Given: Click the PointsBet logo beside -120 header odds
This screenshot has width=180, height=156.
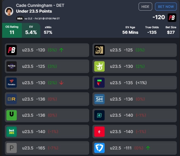Looking at the screenshot, I should pyautogui.click(x=172, y=18).
